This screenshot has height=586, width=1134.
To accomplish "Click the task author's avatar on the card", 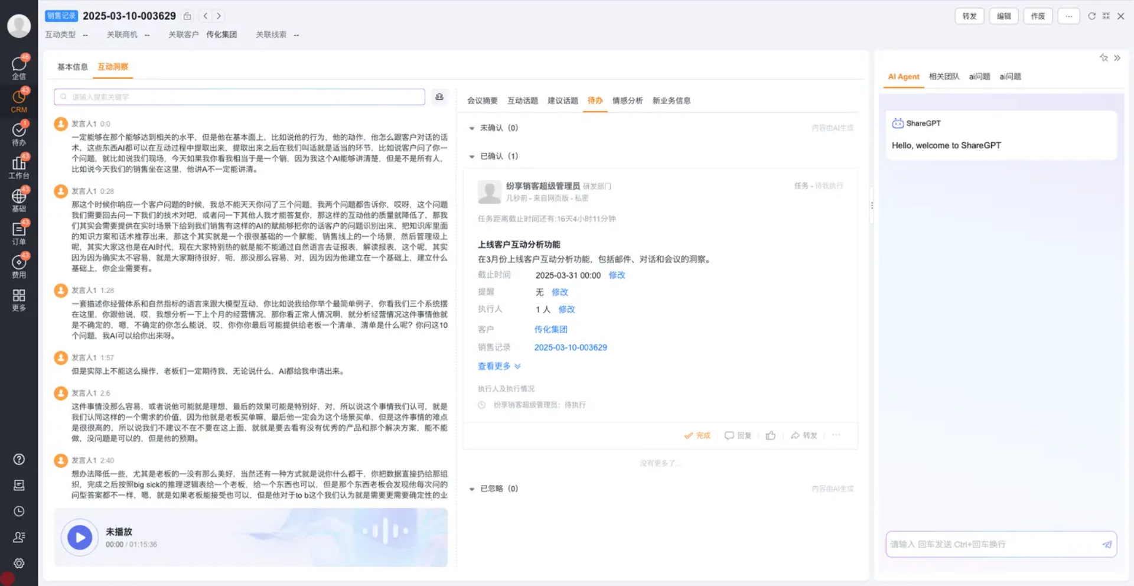I will [x=489, y=192].
